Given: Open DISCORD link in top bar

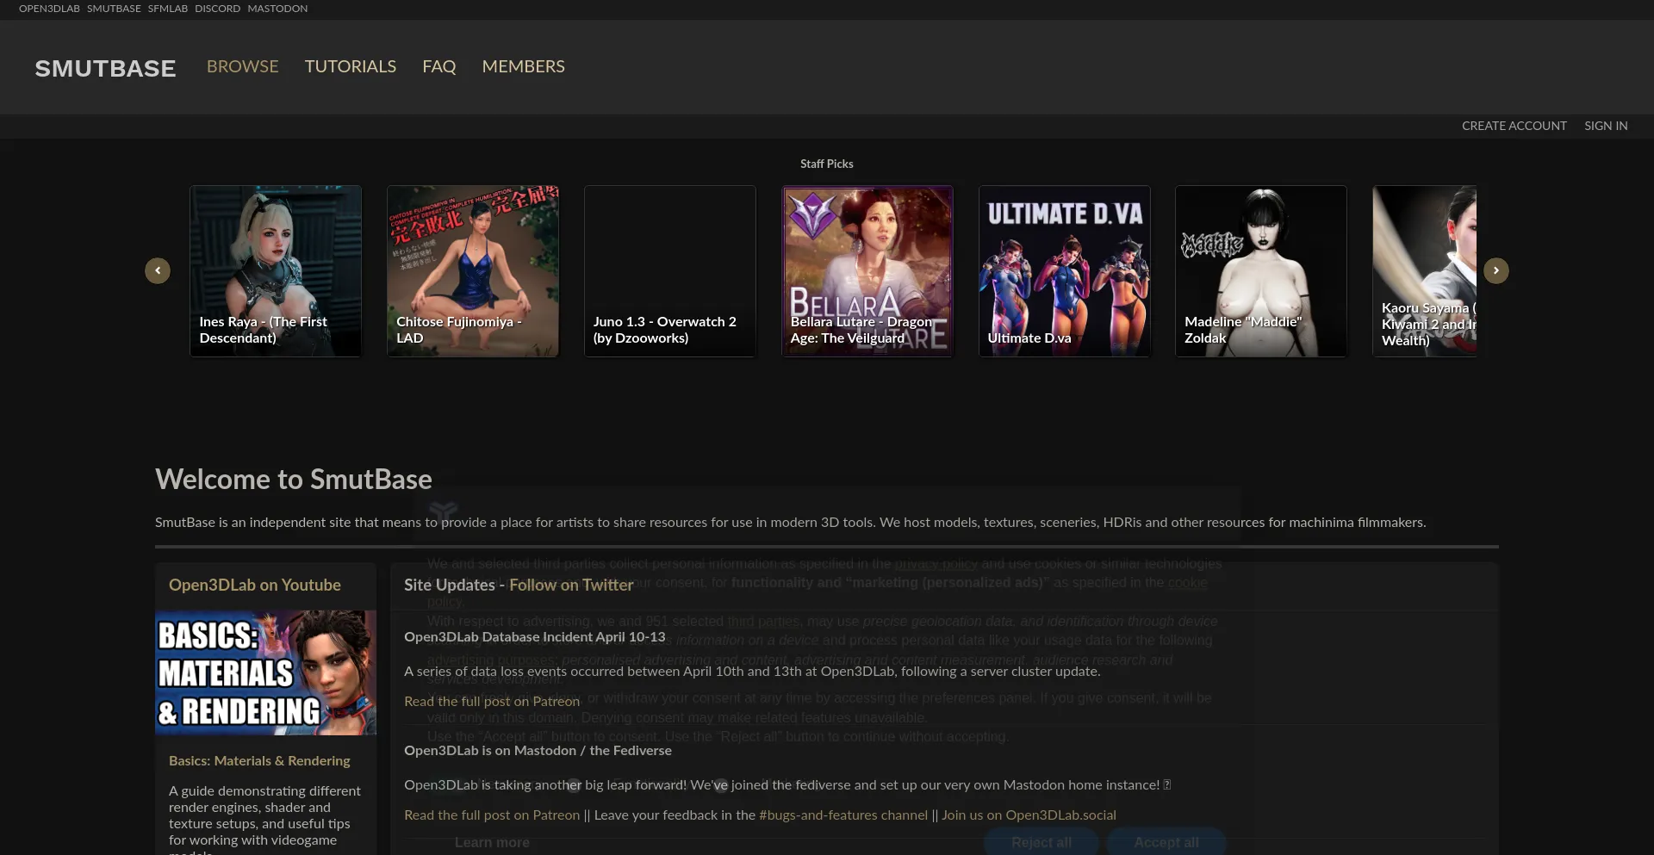Looking at the screenshot, I should [x=217, y=9].
